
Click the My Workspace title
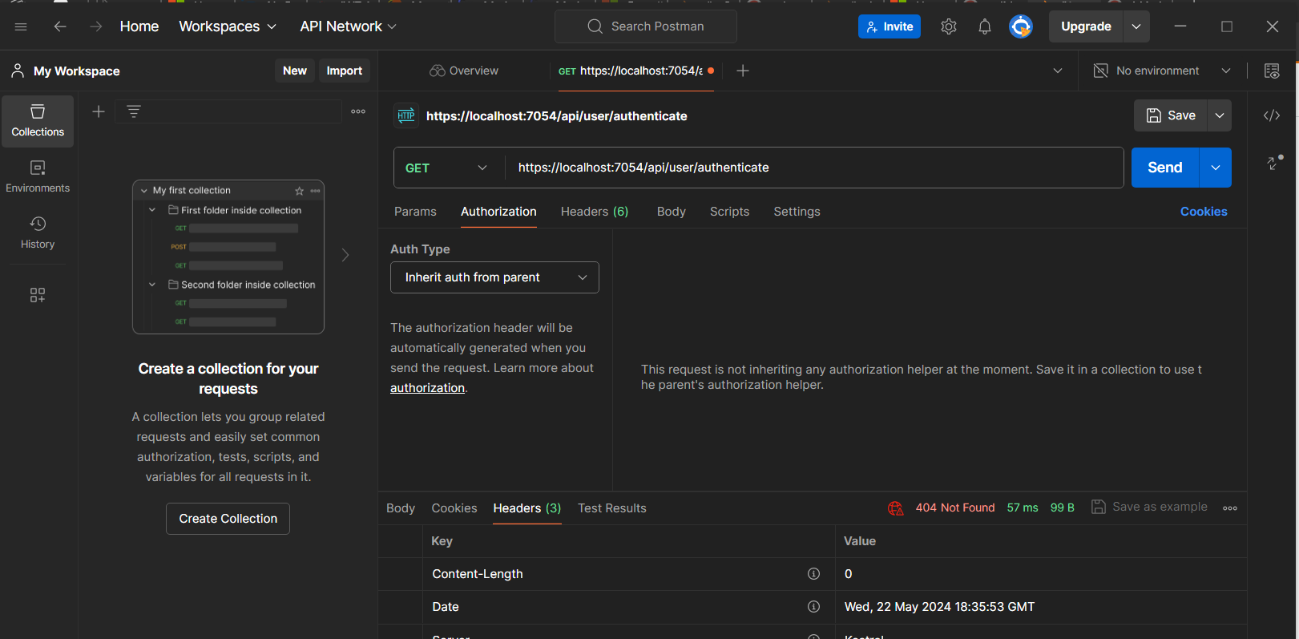tap(77, 71)
